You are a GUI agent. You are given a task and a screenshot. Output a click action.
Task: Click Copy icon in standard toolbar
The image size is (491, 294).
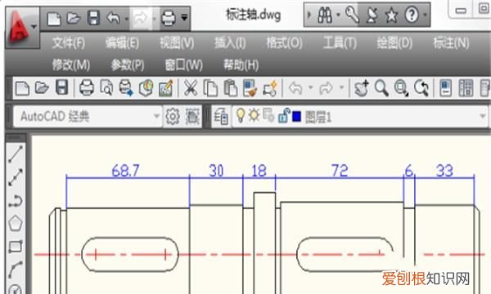click(210, 88)
